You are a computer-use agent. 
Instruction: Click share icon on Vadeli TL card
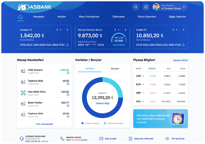184,45
